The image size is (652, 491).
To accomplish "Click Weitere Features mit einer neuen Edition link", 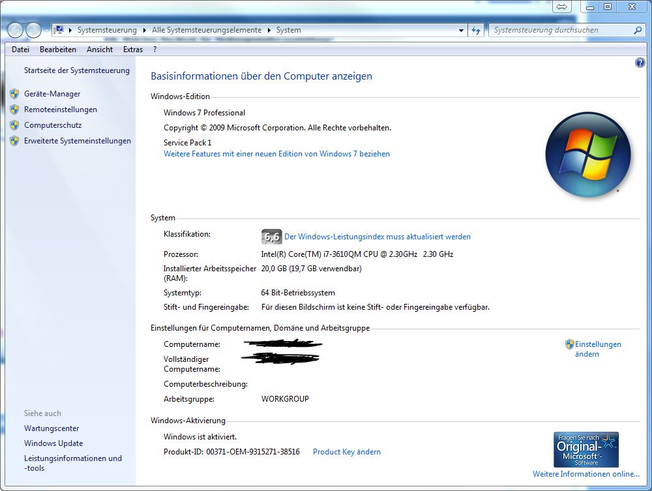I will 276,154.
